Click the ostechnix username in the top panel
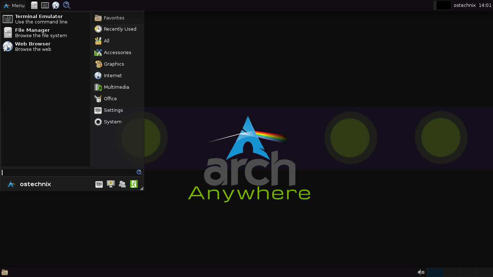This screenshot has height=277, width=493. (x=464, y=5)
